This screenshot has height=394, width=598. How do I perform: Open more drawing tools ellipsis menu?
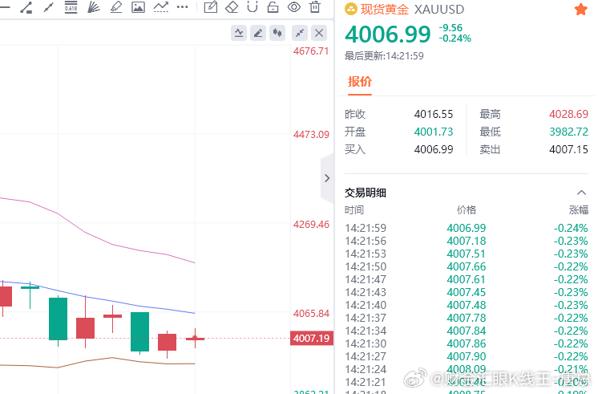[182, 7]
